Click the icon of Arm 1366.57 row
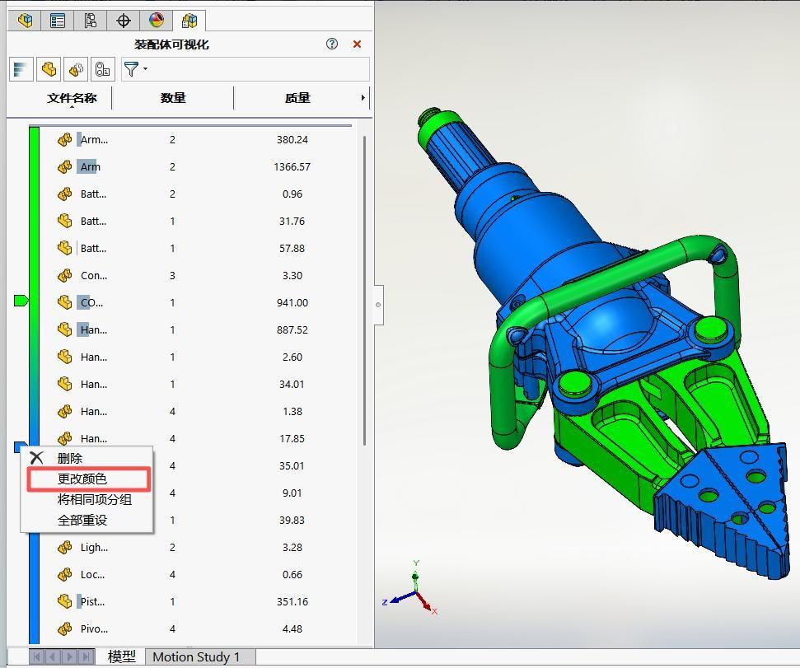Image resolution: width=800 pixels, height=668 pixels. [x=65, y=166]
